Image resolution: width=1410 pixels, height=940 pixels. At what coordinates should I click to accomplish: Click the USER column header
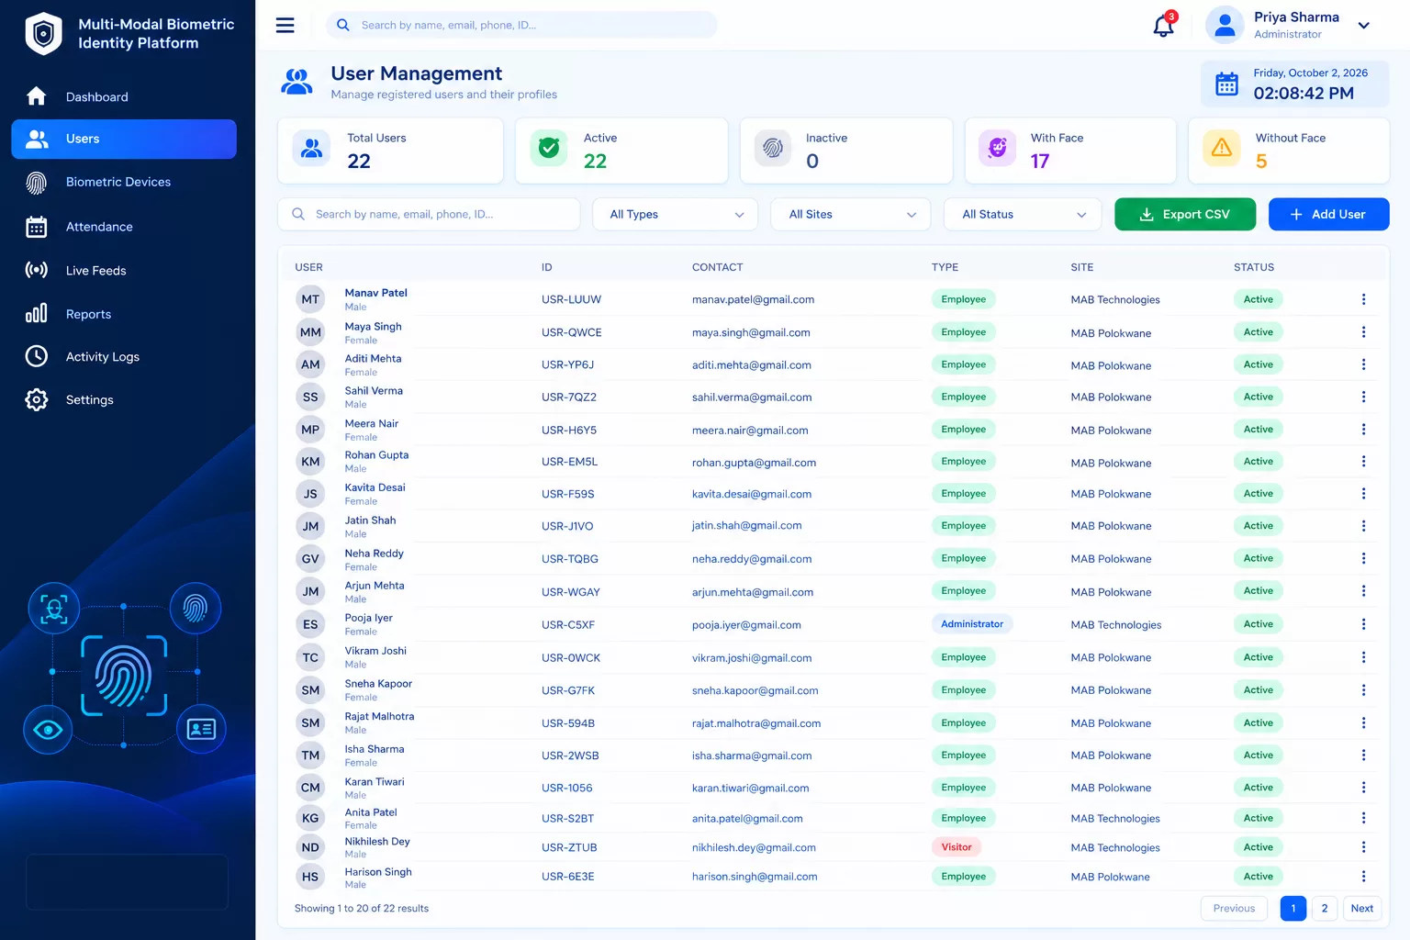click(308, 267)
